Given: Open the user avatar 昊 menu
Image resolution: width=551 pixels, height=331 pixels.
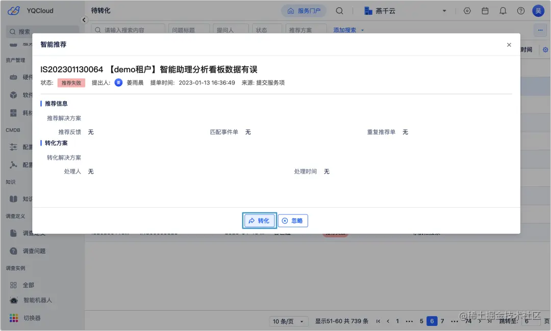Looking at the screenshot, I should [538, 10].
